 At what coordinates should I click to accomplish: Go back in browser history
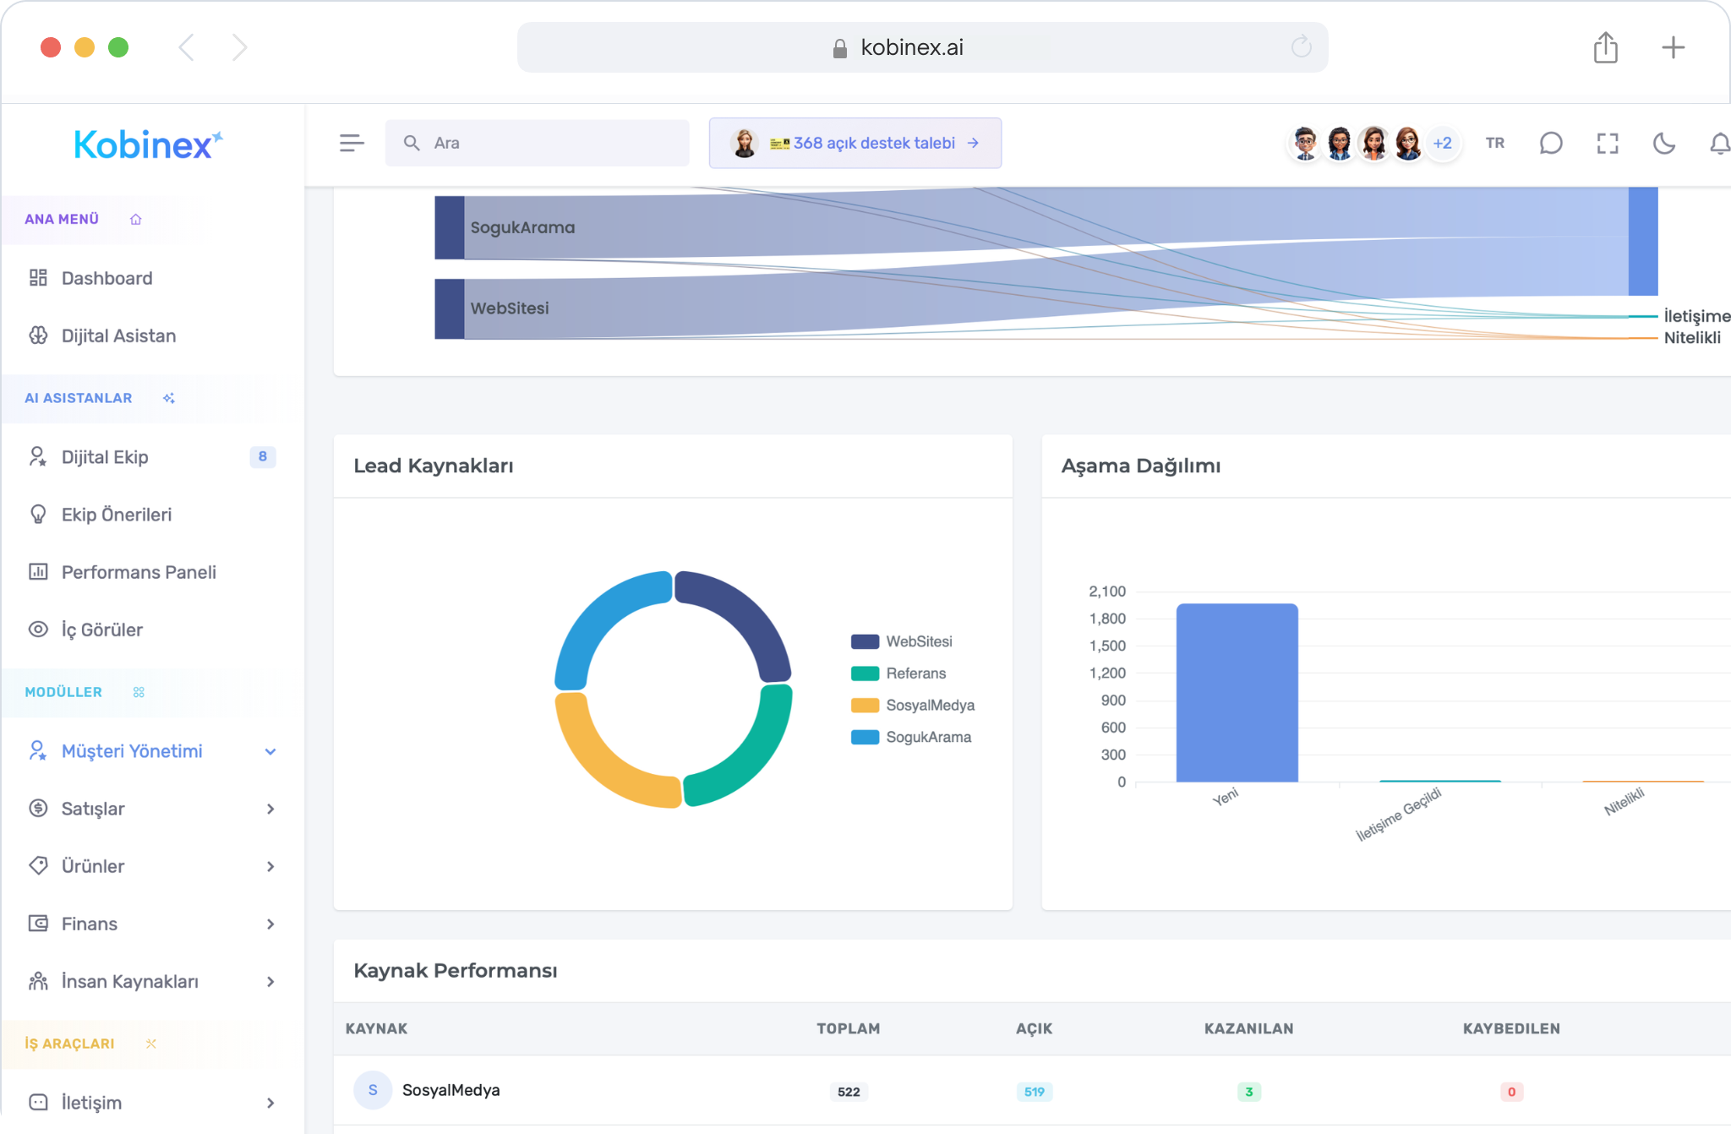187,47
